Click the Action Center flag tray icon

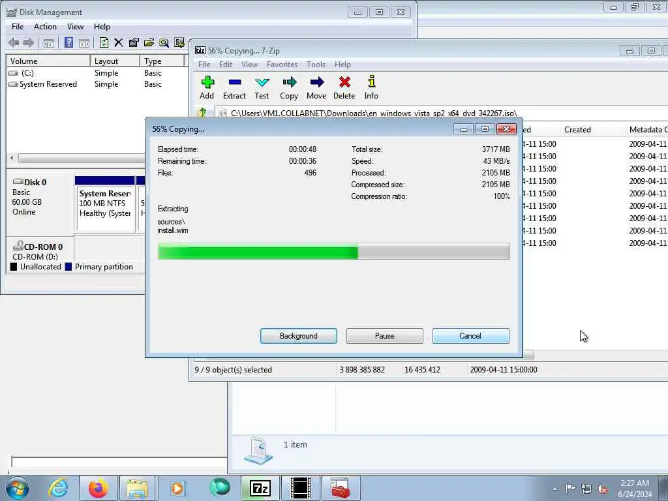coord(570,488)
